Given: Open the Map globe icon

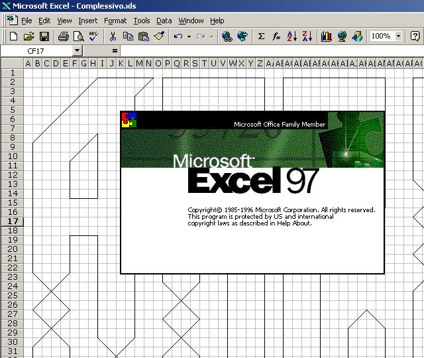Looking at the screenshot, I should [x=342, y=36].
